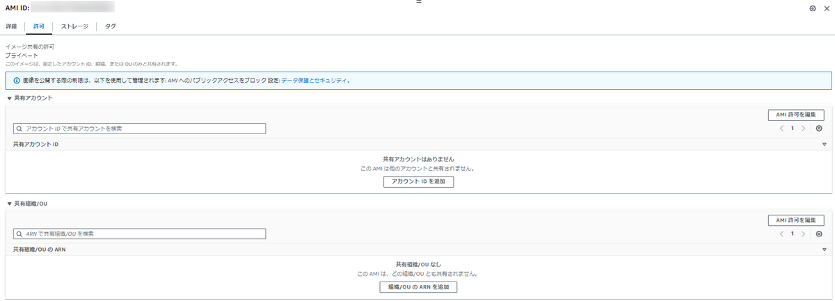Go to next page in shared organizations/OU table

coord(803,234)
